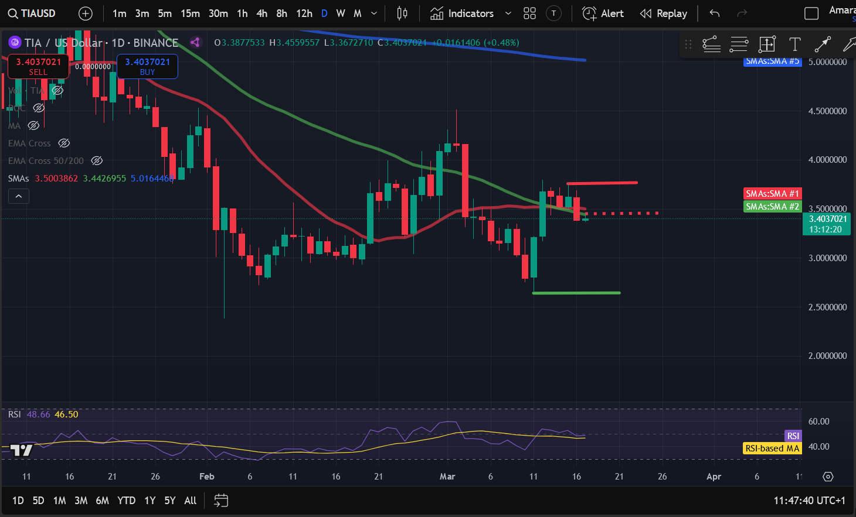The height and width of the screenshot is (517, 856).
Task: Switch to the monthly M timeframe
Action: pos(358,13)
